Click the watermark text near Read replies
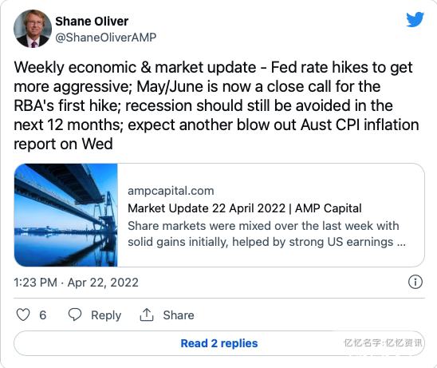This screenshot has width=437, height=368. [x=383, y=342]
